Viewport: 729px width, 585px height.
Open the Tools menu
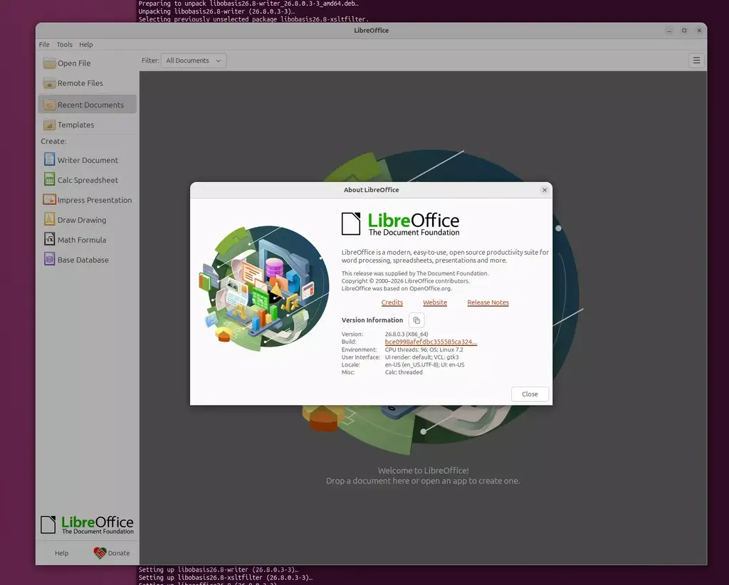coord(65,45)
